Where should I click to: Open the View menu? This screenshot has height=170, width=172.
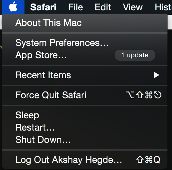click(x=133, y=7)
